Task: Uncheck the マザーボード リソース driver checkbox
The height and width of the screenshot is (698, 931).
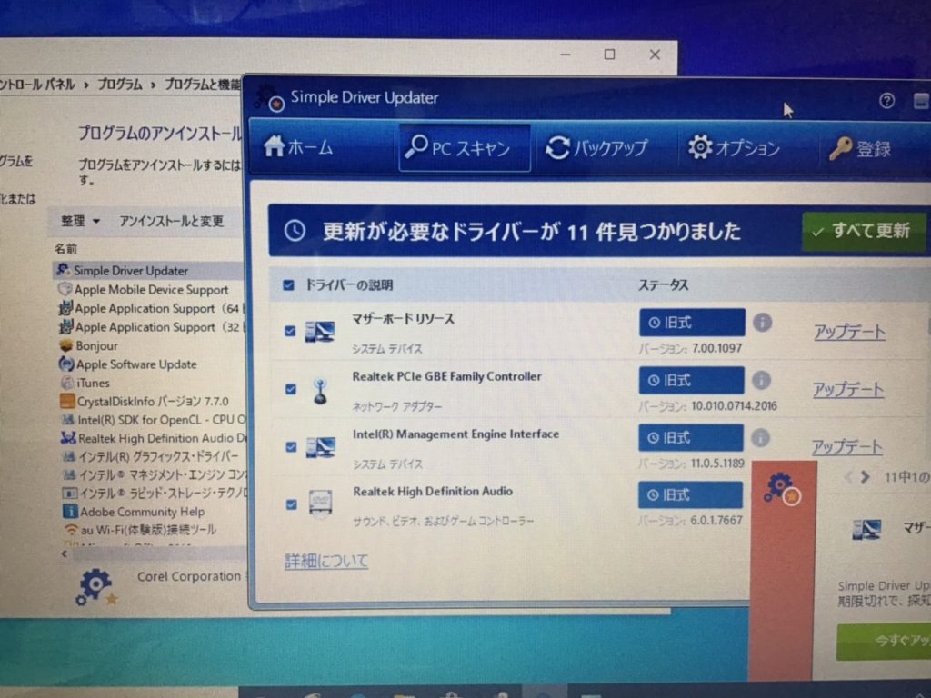Action: click(x=290, y=332)
